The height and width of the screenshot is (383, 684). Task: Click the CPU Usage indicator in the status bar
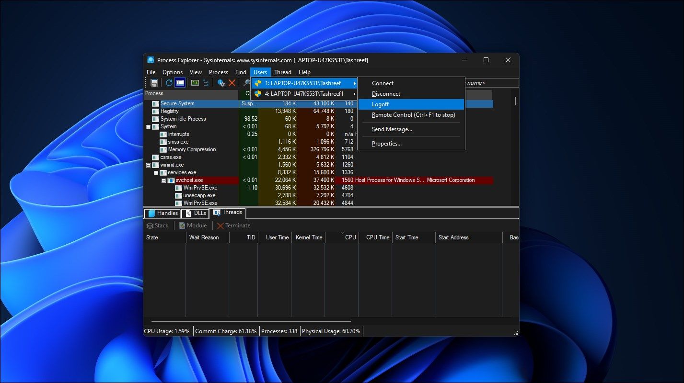click(x=166, y=331)
